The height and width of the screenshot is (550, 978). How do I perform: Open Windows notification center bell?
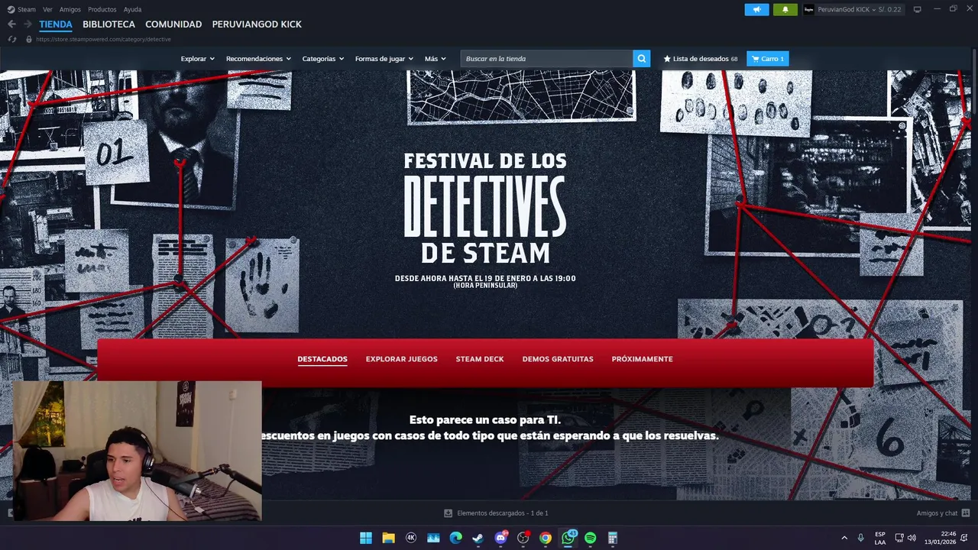tap(964, 538)
